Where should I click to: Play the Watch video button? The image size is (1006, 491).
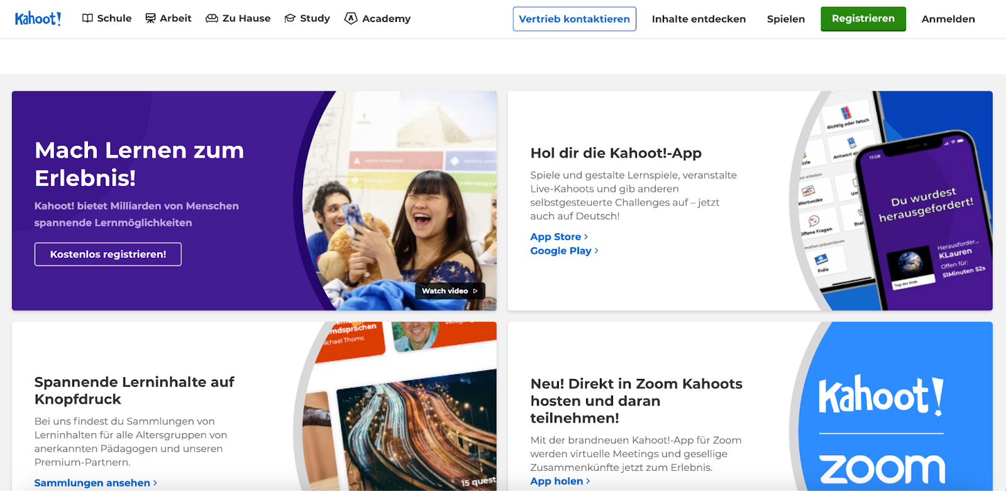click(x=450, y=291)
